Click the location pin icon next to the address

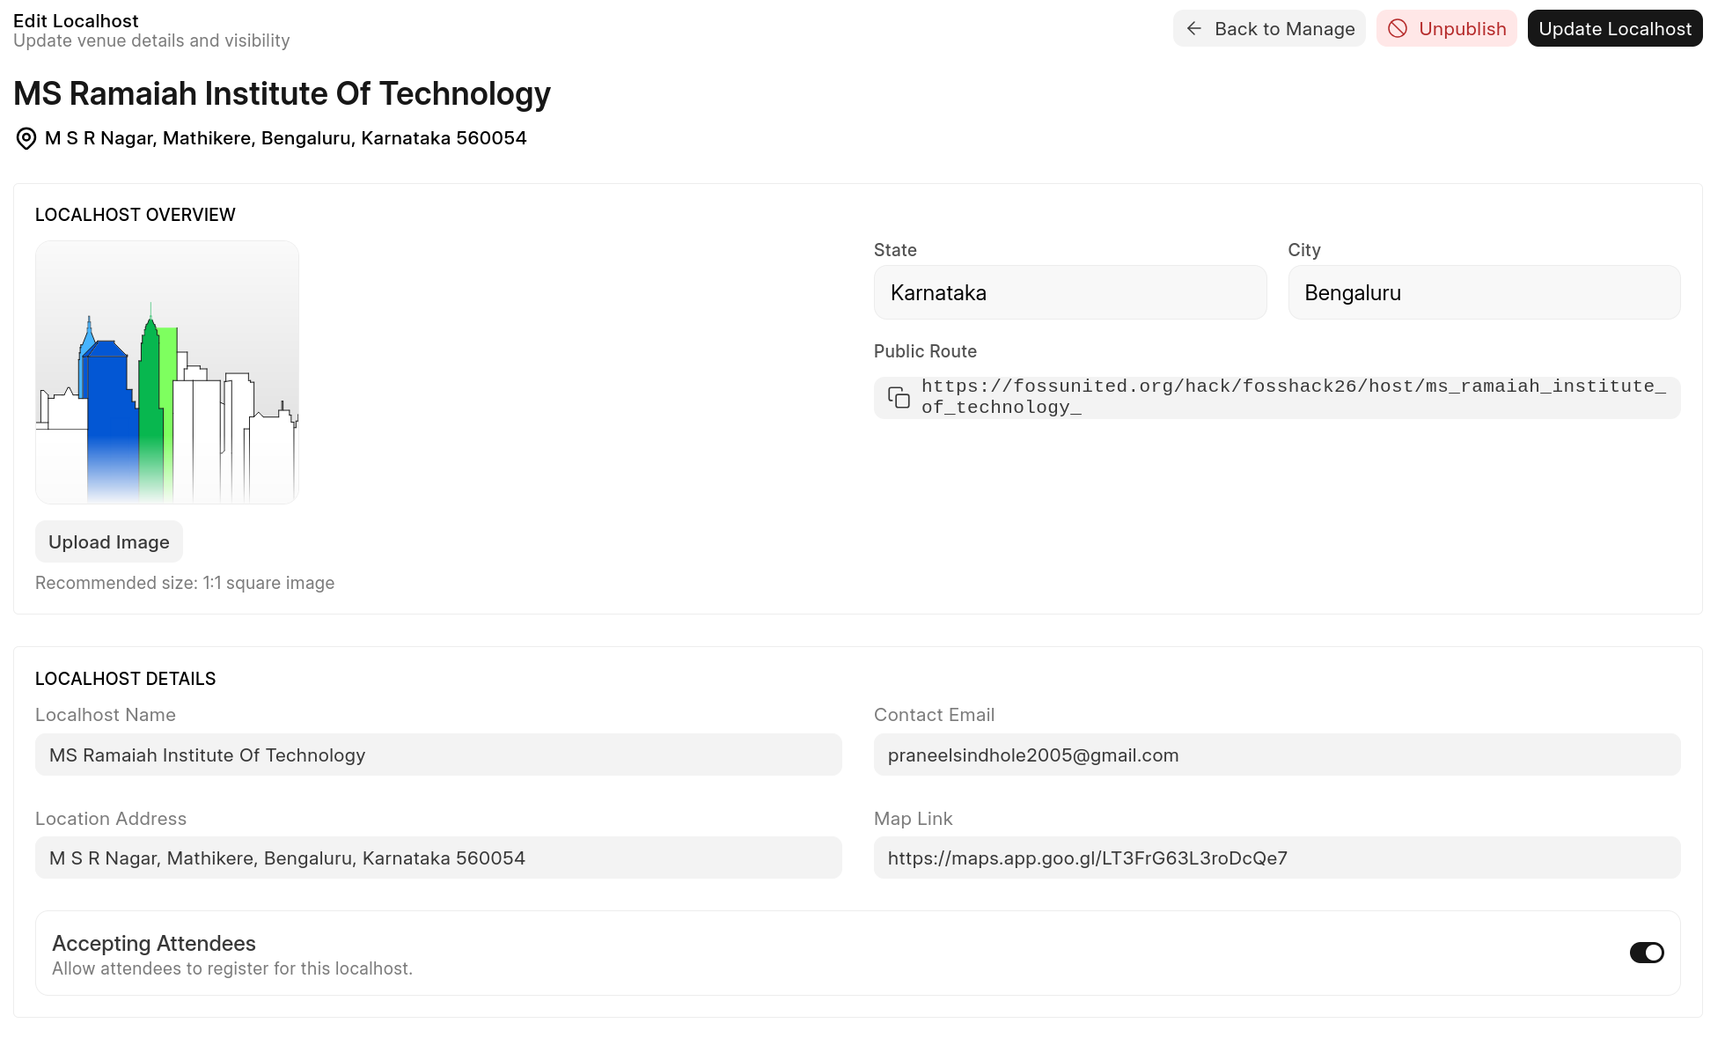pyautogui.click(x=26, y=138)
